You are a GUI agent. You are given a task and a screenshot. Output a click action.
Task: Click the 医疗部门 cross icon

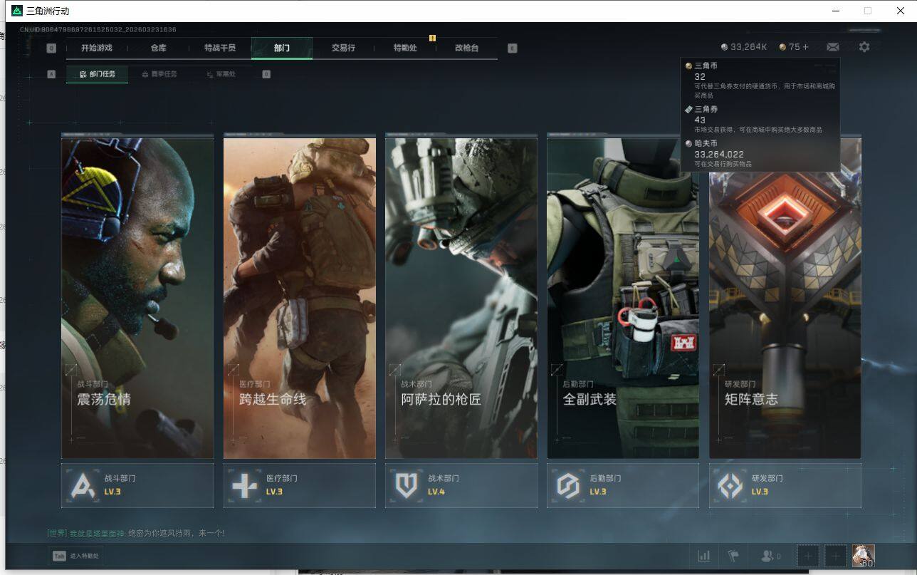coord(244,486)
